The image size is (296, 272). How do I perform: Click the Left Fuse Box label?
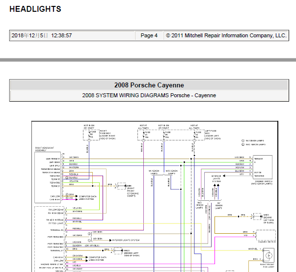click(213, 135)
